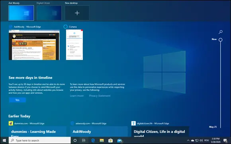231x144 pixels.
Task: Open the Cortana window preview
Action: (x=74, y=45)
